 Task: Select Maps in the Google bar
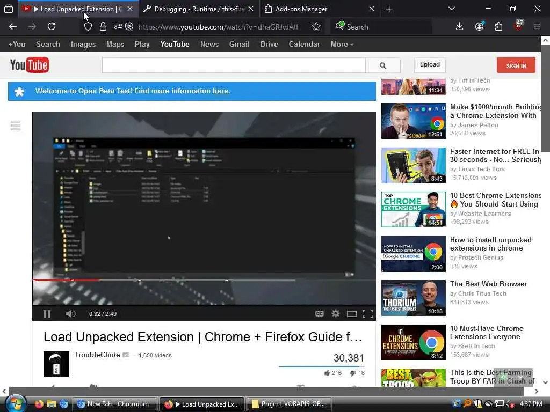tap(115, 44)
